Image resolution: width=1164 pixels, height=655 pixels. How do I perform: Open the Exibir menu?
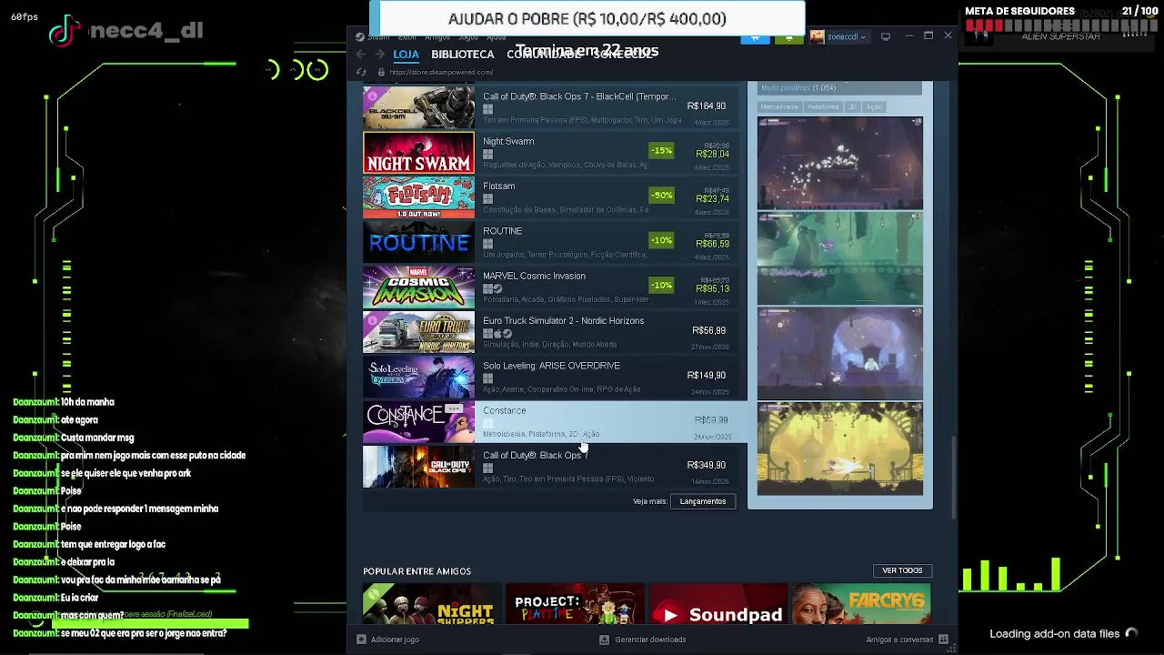[406, 37]
